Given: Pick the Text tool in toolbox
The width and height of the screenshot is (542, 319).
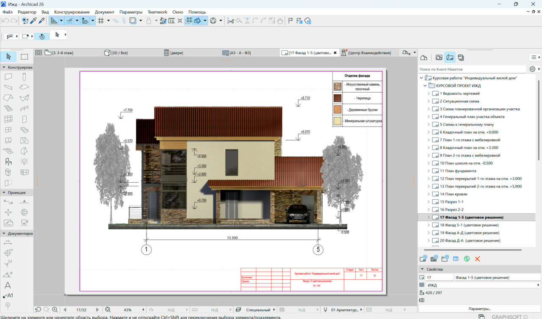Looking at the screenshot, I should click(x=8, y=286).
